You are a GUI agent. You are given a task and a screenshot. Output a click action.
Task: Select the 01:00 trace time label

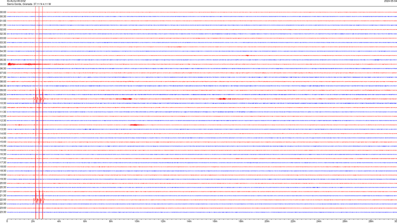3,21
